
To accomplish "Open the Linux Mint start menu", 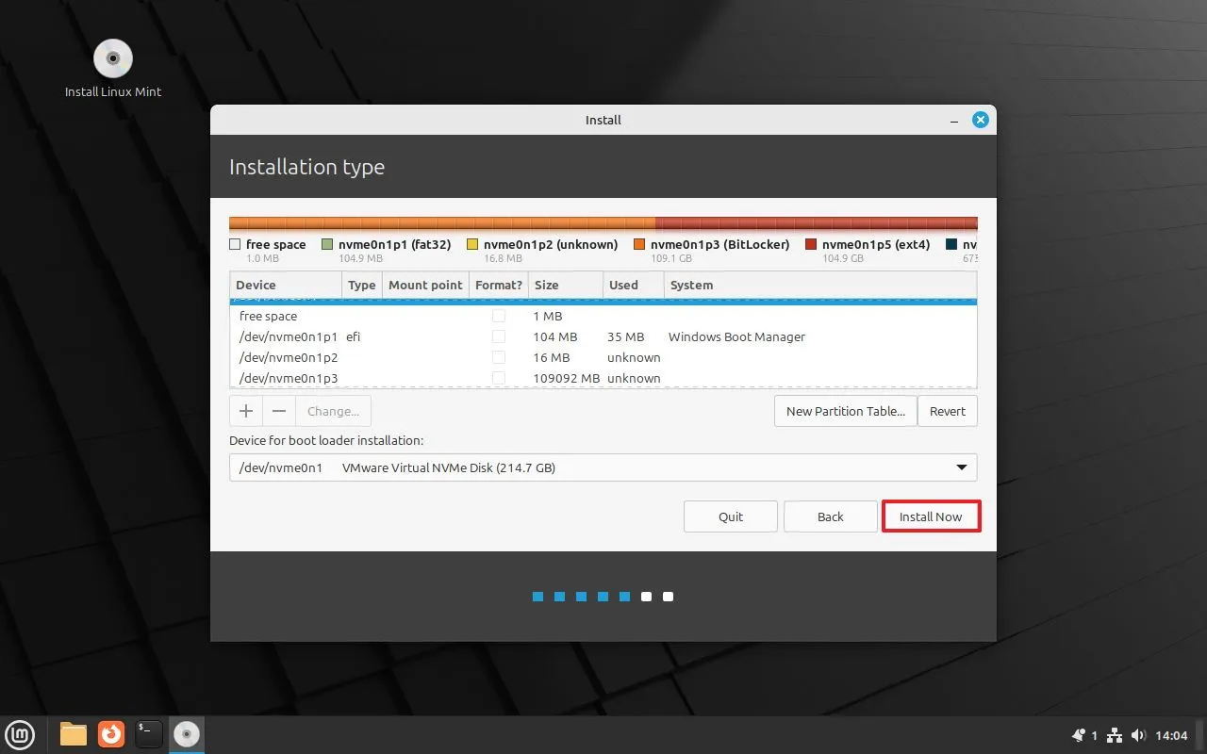I will (x=21, y=733).
